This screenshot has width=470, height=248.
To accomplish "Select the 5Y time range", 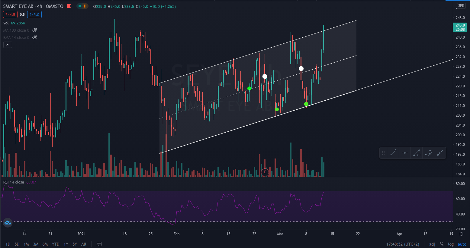I will click(x=75, y=244).
